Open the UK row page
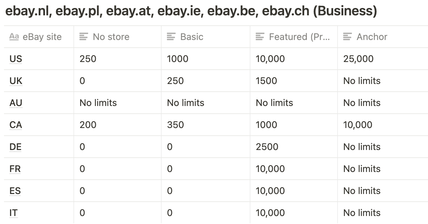Image resolution: width=428 pixels, height=224 pixels. 16,81
